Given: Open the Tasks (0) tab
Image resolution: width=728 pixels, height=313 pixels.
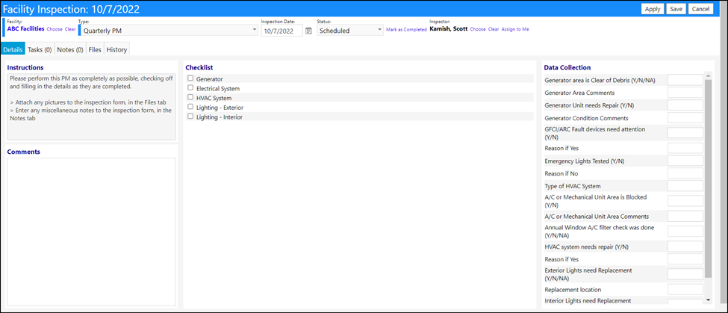Looking at the screenshot, I should 40,50.
